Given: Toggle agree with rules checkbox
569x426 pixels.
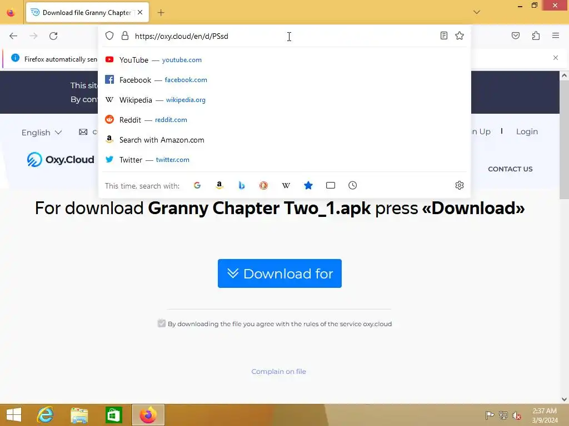Looking at the screenshot, I should tap(162, 323).
